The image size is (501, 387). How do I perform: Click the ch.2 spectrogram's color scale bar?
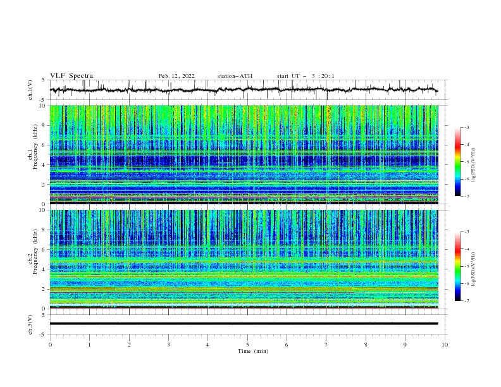pos(457,266)
